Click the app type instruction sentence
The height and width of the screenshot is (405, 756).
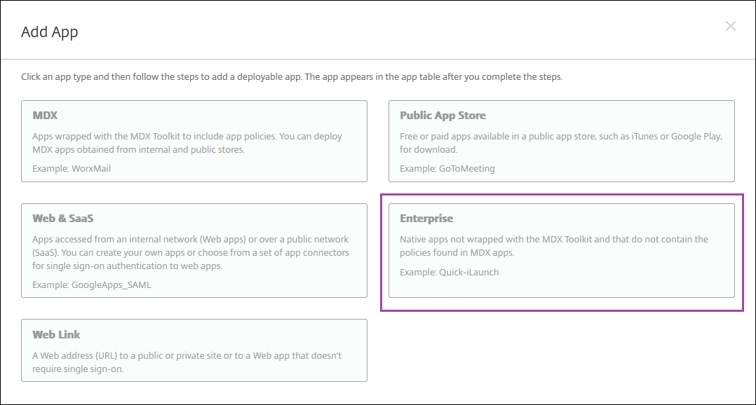coord(292,76)
